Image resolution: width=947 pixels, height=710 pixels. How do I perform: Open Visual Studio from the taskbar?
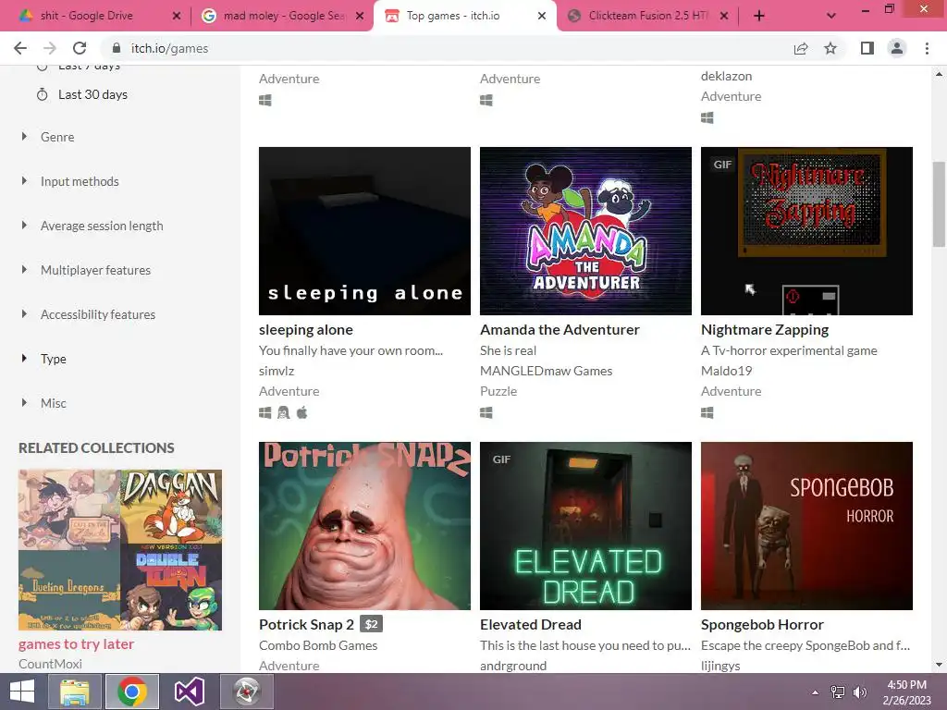[x=189, y=692]
